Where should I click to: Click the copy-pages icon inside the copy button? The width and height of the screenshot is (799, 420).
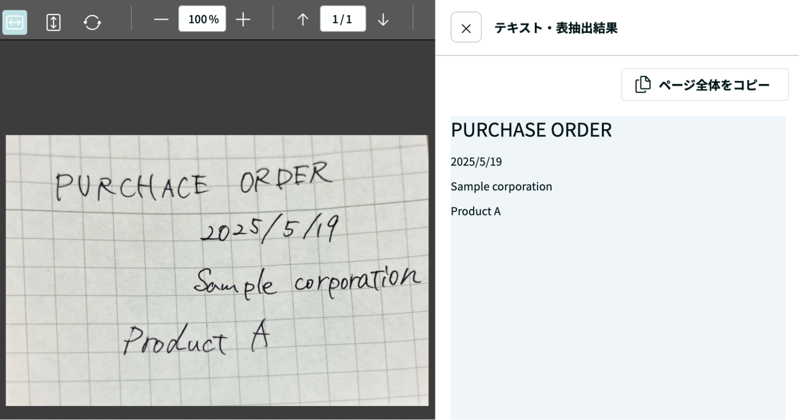[643, 84]
